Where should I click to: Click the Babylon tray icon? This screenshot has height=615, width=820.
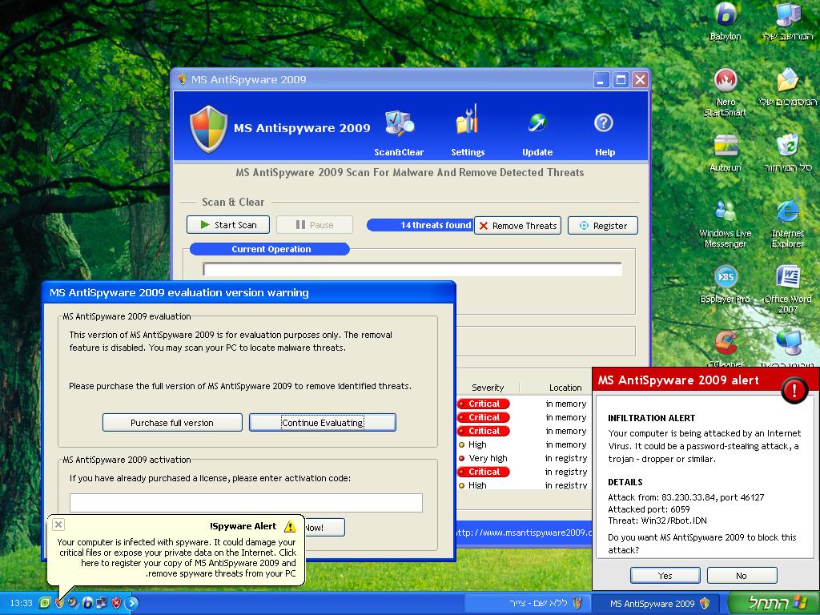pyautogui.click(x=87, y=603)
